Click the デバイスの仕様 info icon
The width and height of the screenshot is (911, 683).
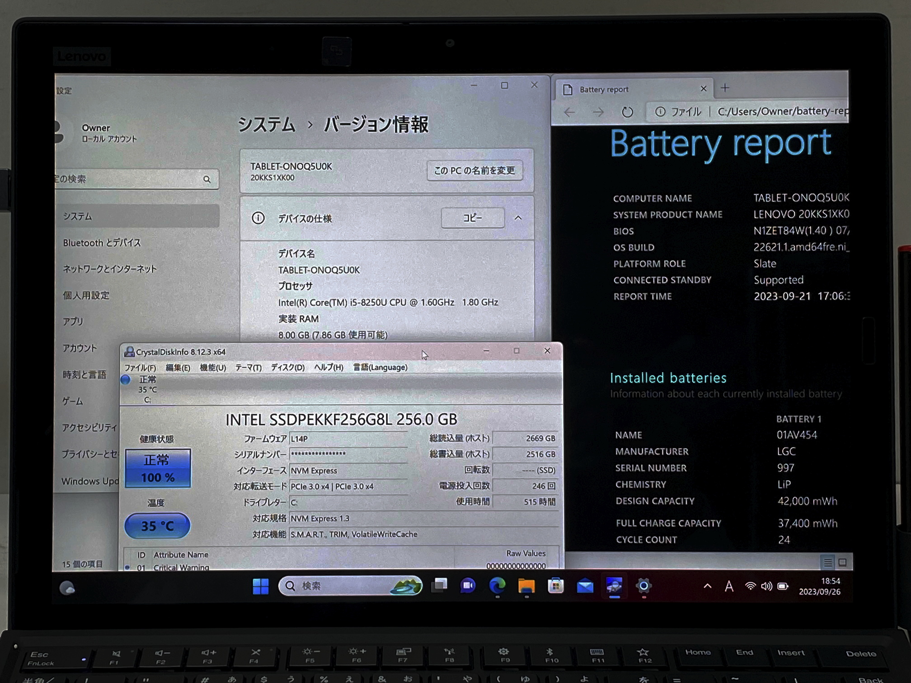click(x=258, y=219)
